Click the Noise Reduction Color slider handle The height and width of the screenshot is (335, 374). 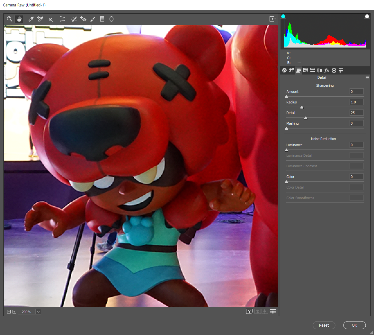pyautogui.click(x=287, y=182)
